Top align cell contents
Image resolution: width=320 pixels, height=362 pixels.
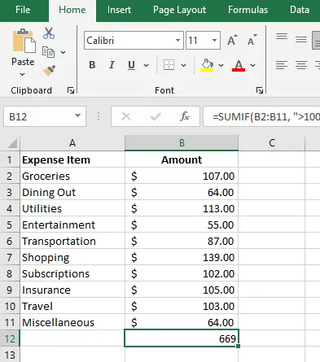282,37
